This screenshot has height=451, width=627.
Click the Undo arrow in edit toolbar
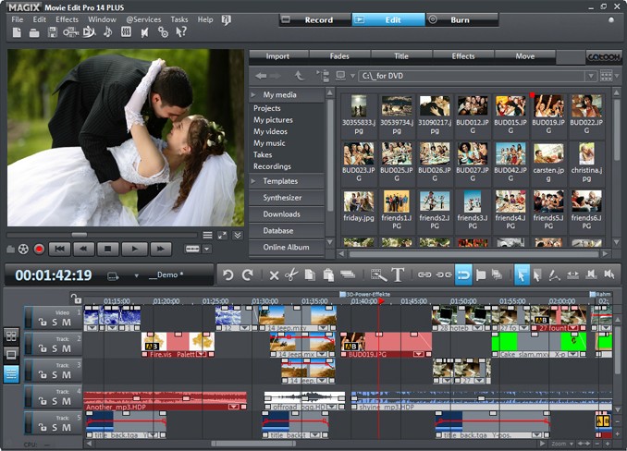[228, 274]
